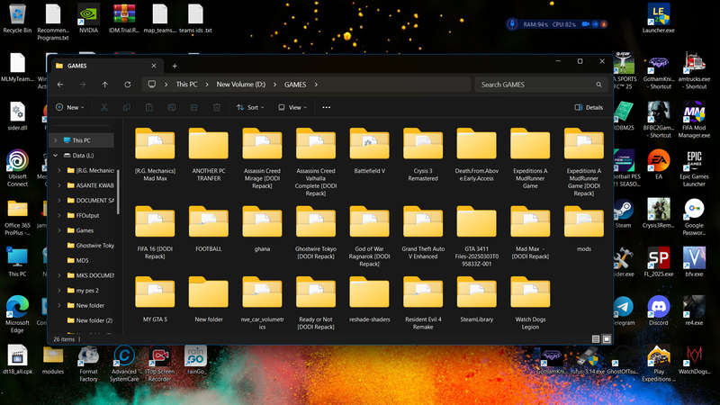
Task: Click the Share toolbar icon
Action: pyautogui.click(x=193, y=107)
